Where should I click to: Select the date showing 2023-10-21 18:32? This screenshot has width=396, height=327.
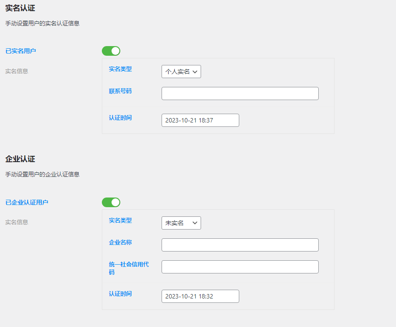(200, 296)
